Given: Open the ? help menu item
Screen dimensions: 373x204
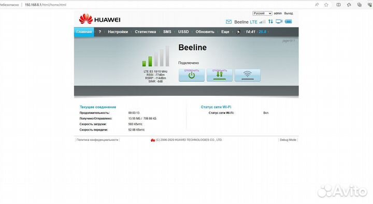Looking at the screenshot, I should coord(100,32).
